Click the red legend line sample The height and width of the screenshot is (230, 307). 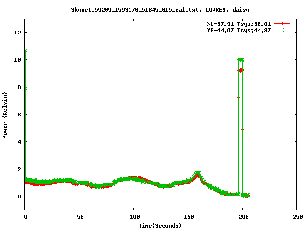pos(282,24)
